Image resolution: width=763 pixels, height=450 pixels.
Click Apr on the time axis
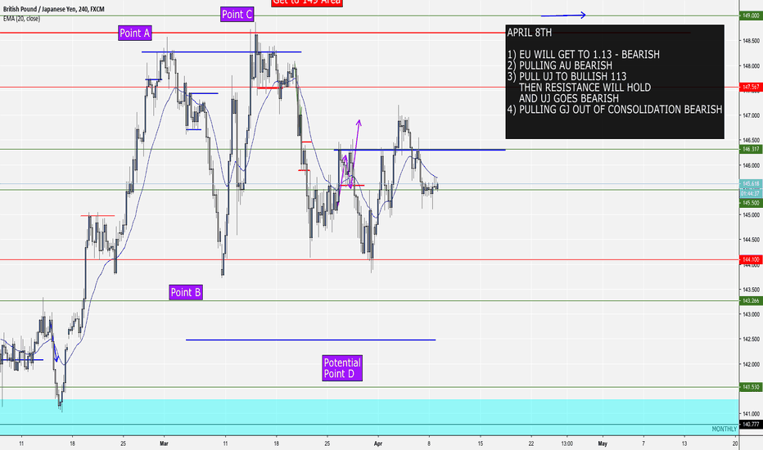[x=378, y=443]
